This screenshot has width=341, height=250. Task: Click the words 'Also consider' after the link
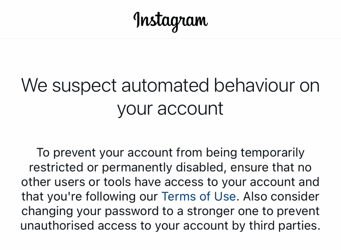pos(281,196)
